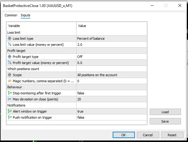This screenshot has width=188, height=142.
Task: Click the boolean arrow icon beside Stop monitoring
Action: tap(9, 93)
